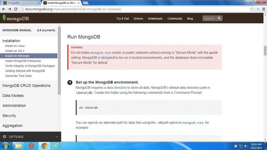
Task: Click the md \data\db code block
Action: pyautogui.click(x=149, y=107)
